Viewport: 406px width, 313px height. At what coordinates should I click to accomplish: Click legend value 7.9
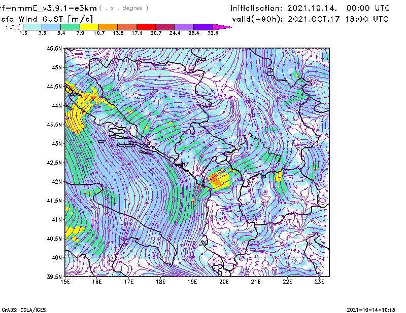coord(80,33)
